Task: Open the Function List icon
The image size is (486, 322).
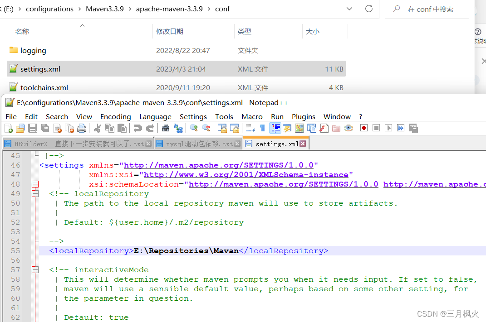Action: pos(324,128)
